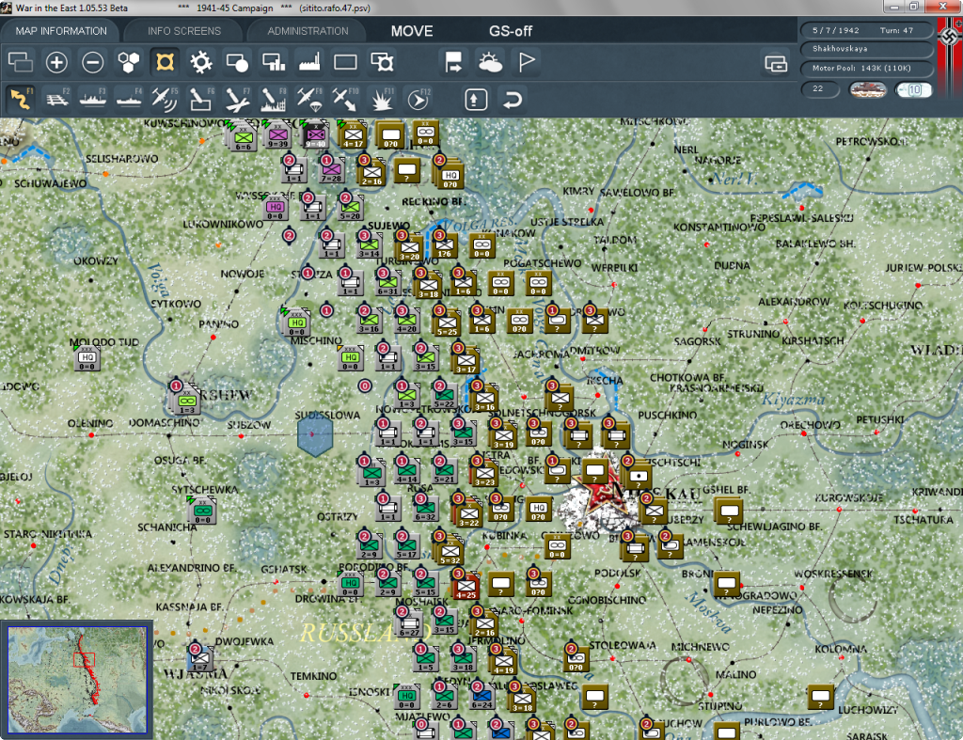Viewport: 963px width, 740px height.
Task: Click the F12 circular arrow icon
Action: point(418,99)
